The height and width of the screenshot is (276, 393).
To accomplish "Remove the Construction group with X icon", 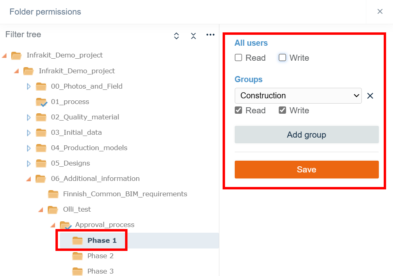I will coord(370,96).
